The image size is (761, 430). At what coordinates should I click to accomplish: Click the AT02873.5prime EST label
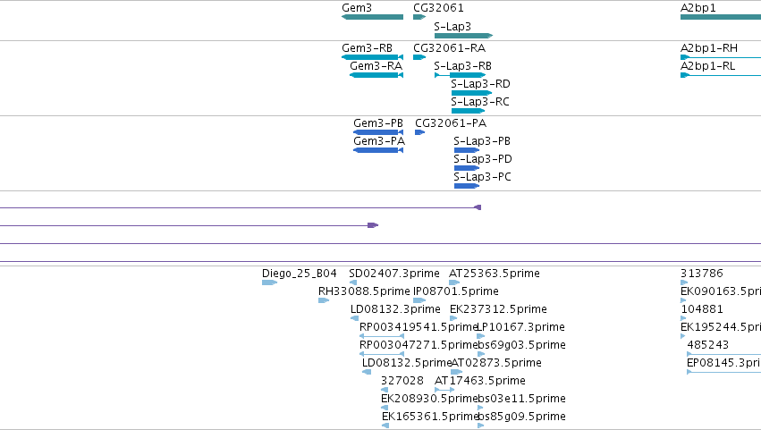tap(496, 363)
